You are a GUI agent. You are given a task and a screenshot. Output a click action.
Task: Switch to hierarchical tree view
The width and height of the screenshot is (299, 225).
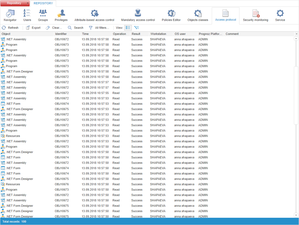click(137, 28)
